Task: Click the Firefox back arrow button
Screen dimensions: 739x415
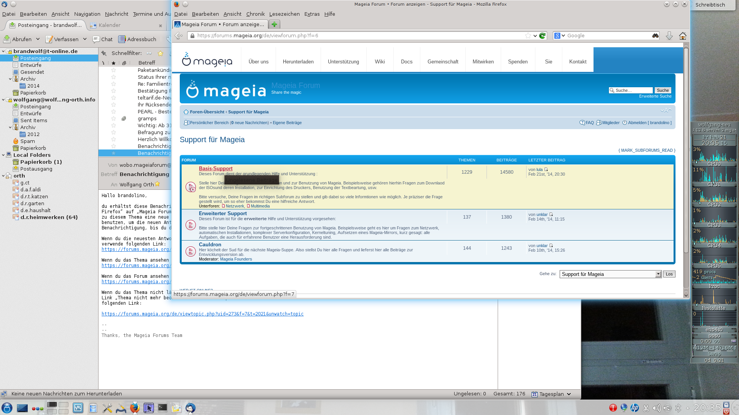Action: 179,36
